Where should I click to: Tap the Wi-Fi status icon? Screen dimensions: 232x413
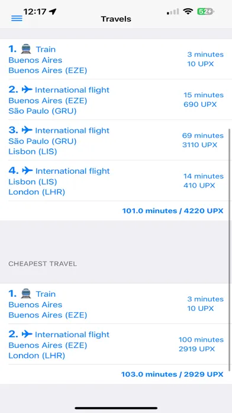188,11
